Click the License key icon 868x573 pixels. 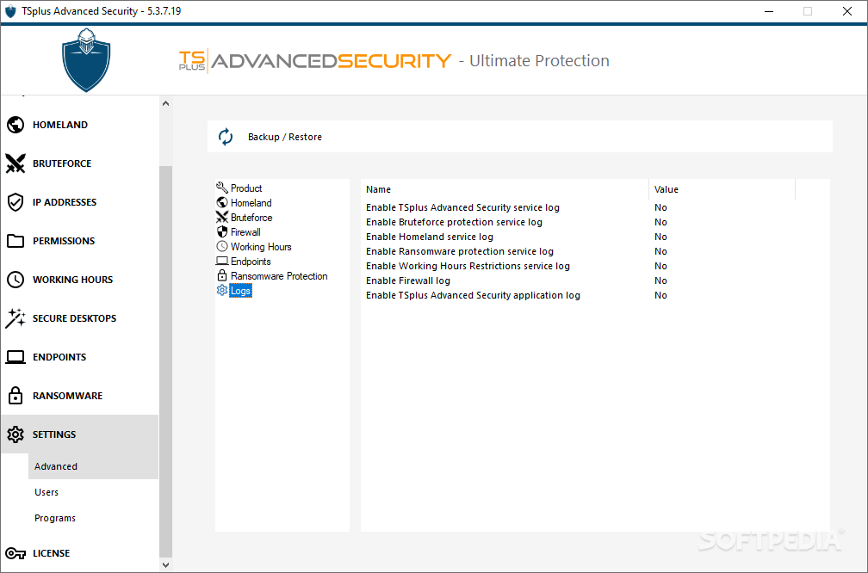coord(15,553)
